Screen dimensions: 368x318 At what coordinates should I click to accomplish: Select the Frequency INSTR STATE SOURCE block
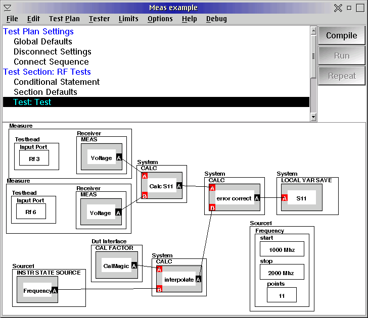(37, 290)
